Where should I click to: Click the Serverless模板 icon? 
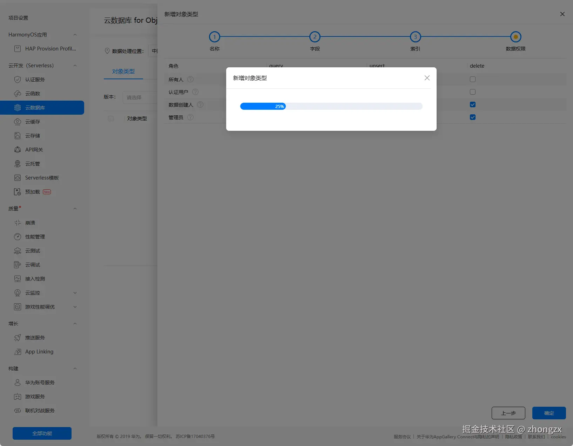(x=17, y=178)
